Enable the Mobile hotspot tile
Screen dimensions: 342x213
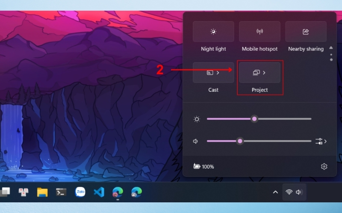[259, 32]
